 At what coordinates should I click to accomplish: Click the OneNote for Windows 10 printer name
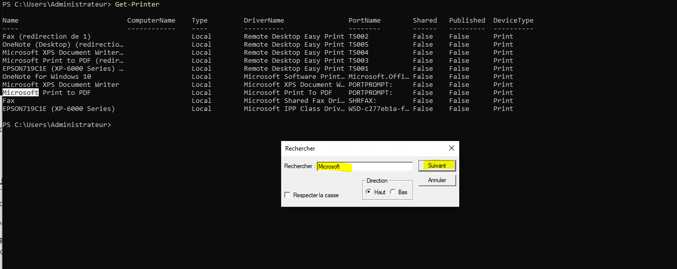click(x=47, y=77)
